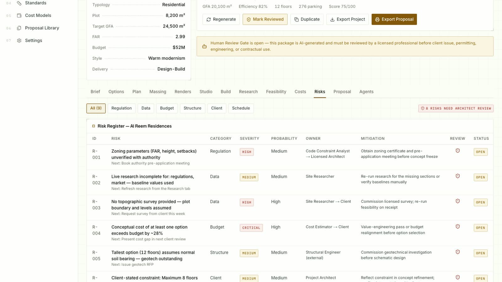The image size is (502, 282).
Task: Filter risks by Regulation
Action: coord(121,108)
